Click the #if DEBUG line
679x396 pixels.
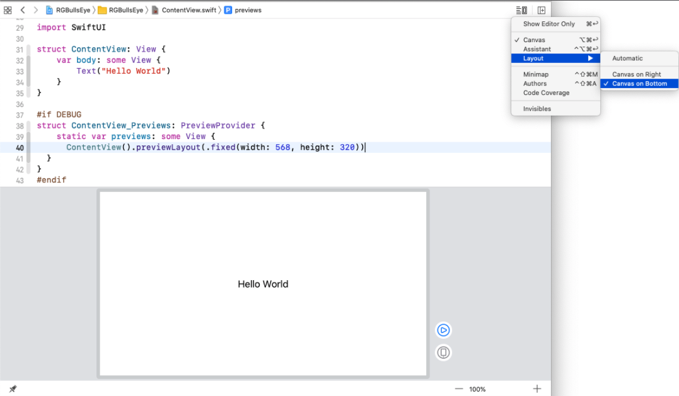(x=59, y=115)
